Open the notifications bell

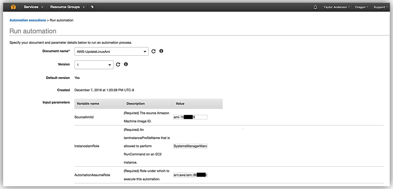tap(315, 7)
